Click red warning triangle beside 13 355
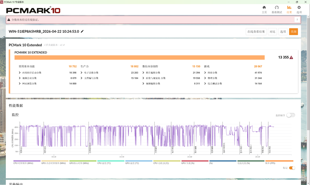310x185 pixels. 291,58
